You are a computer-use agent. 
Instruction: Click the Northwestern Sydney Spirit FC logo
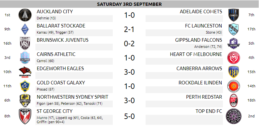tap(25, 101)
